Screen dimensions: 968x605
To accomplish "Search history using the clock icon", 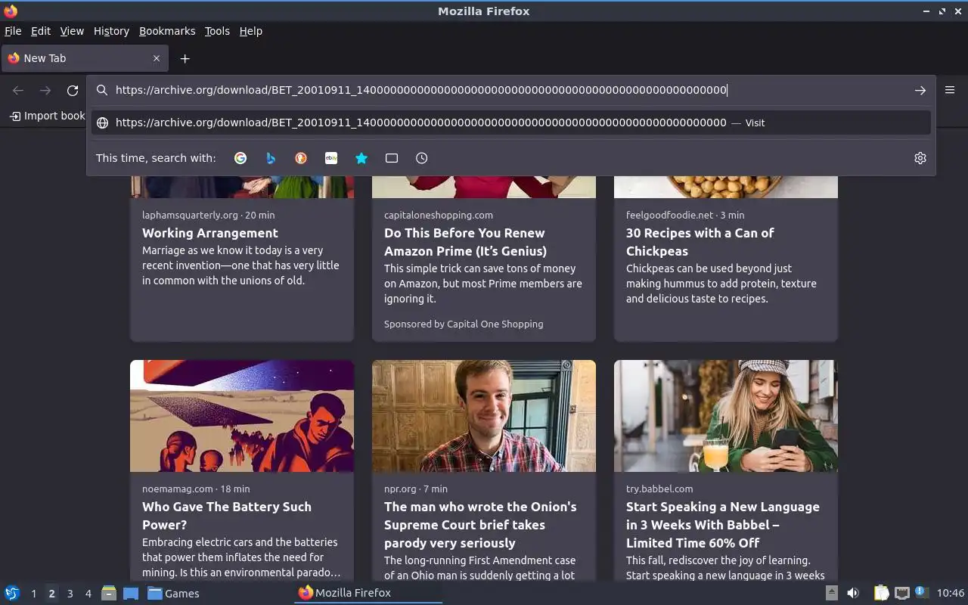I will click(422, 158).
